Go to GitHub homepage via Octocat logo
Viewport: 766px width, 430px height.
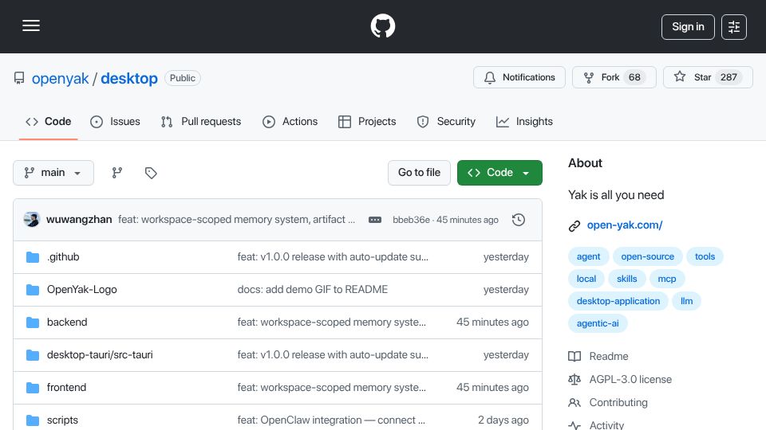pos(382,25)
